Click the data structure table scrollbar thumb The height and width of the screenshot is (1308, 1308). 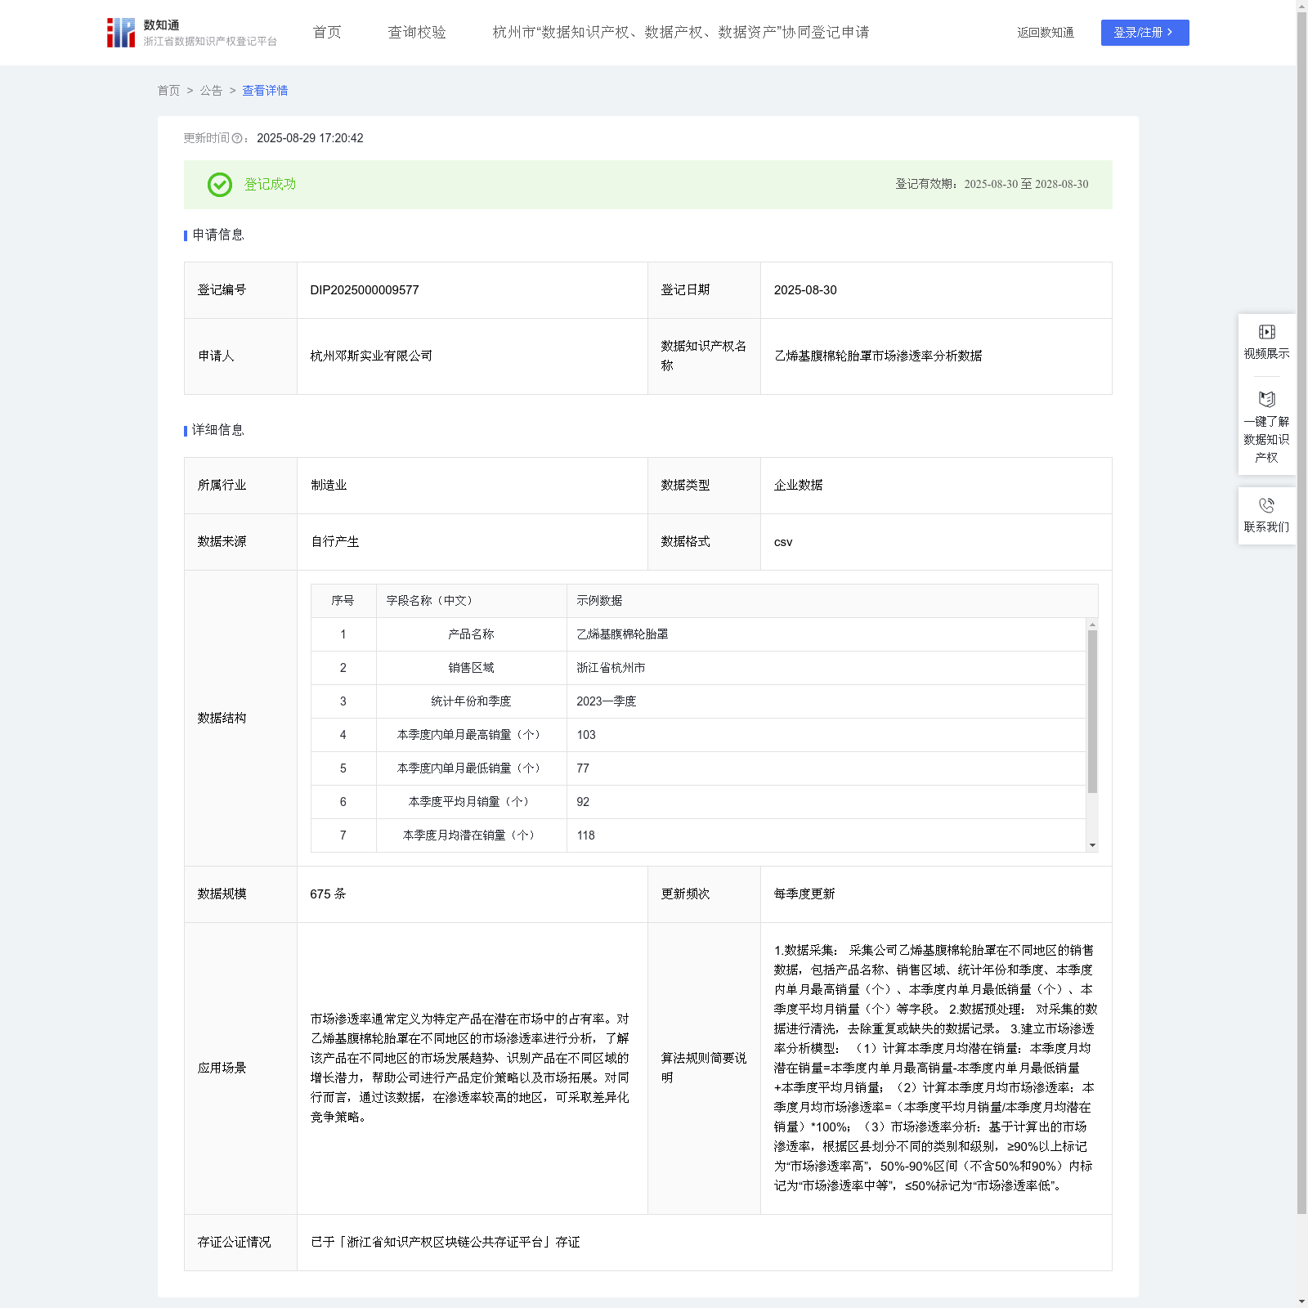(x=1092, y=711)
